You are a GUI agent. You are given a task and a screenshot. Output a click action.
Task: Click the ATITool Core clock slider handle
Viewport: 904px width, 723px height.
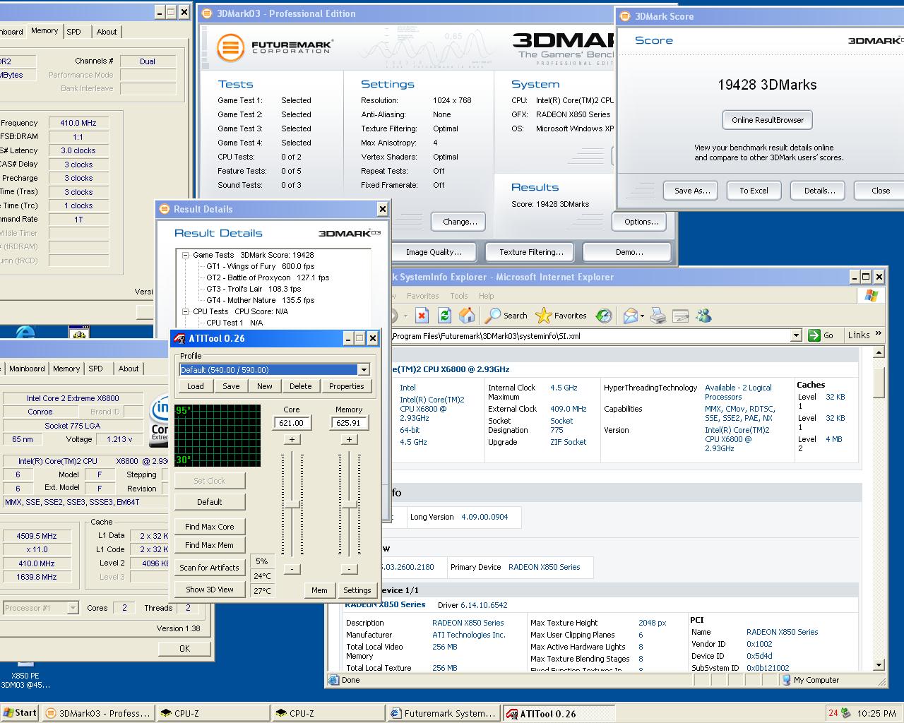pos(292,503)
